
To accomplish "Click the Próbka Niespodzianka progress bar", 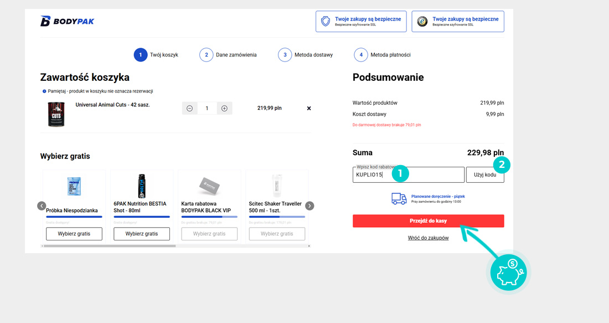I will pyautogui.click(x=74, y=217).
